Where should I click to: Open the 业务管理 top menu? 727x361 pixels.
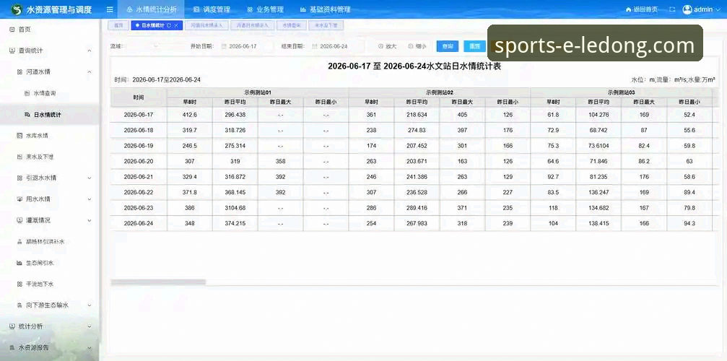[265, 9]
